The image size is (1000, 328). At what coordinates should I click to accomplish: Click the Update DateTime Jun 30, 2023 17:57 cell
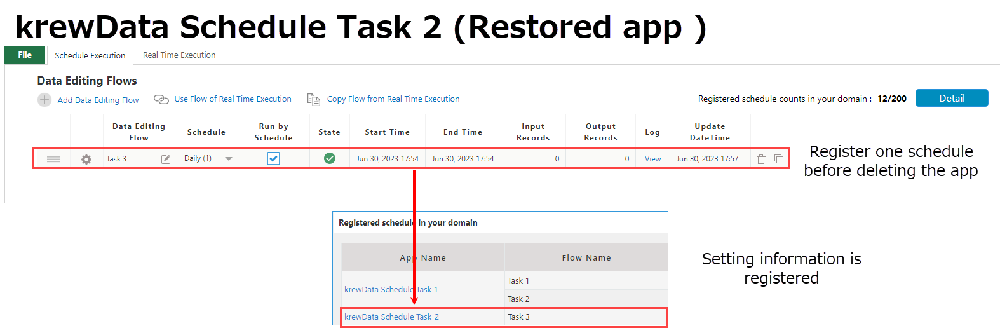coord(708,159)
